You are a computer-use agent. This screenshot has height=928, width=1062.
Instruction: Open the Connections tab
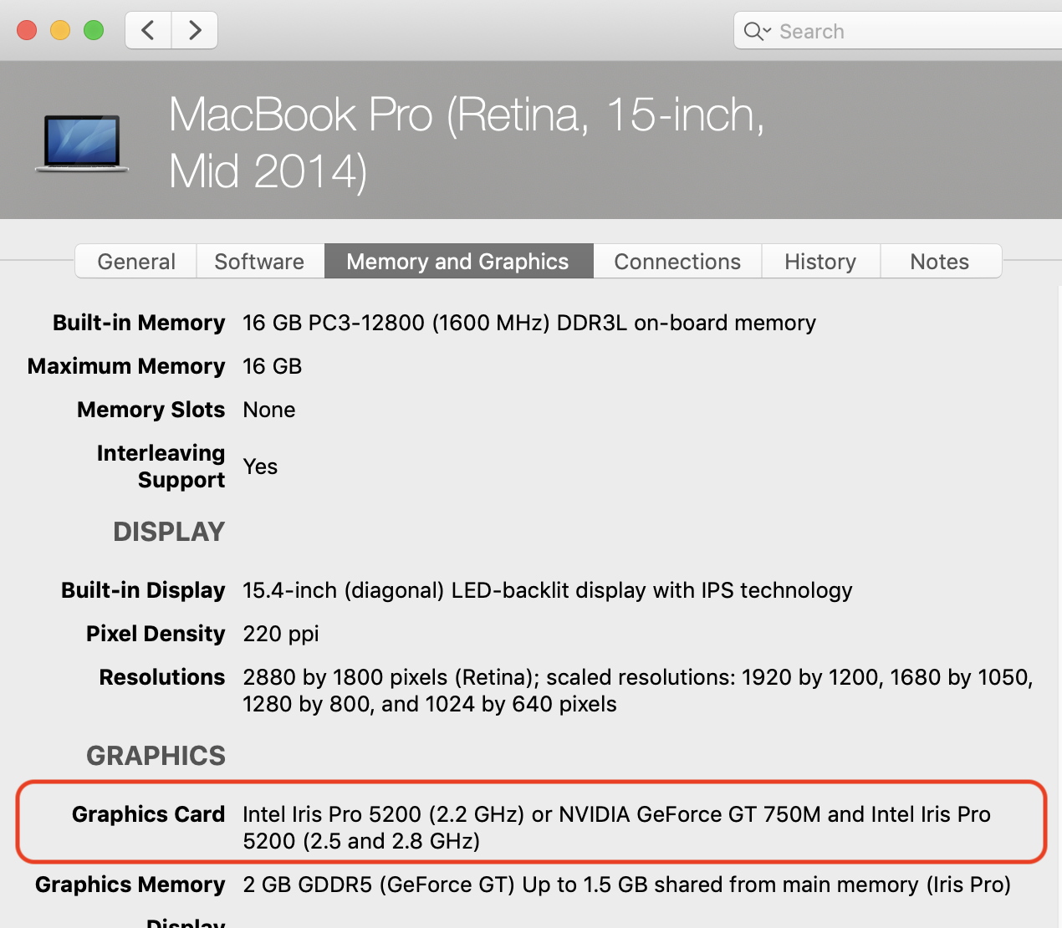point(677,262)
